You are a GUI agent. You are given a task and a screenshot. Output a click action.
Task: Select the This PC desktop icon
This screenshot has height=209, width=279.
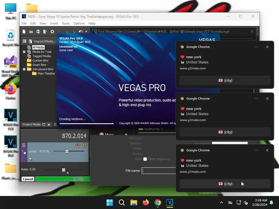point(11,11)
